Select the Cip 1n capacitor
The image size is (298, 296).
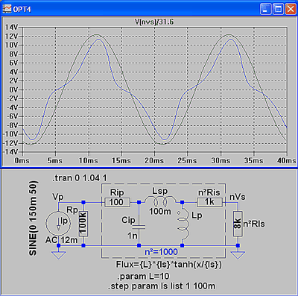point(139,227)
